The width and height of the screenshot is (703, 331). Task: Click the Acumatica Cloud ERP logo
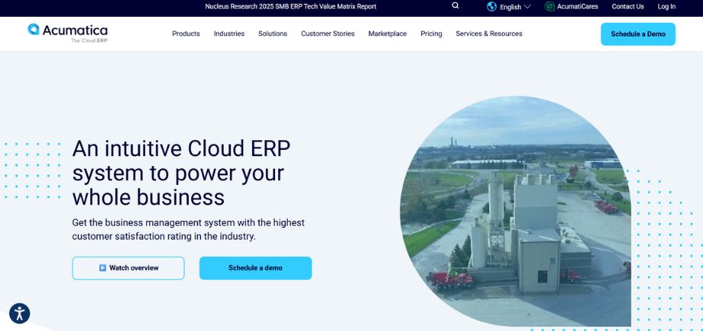point(68,33)
